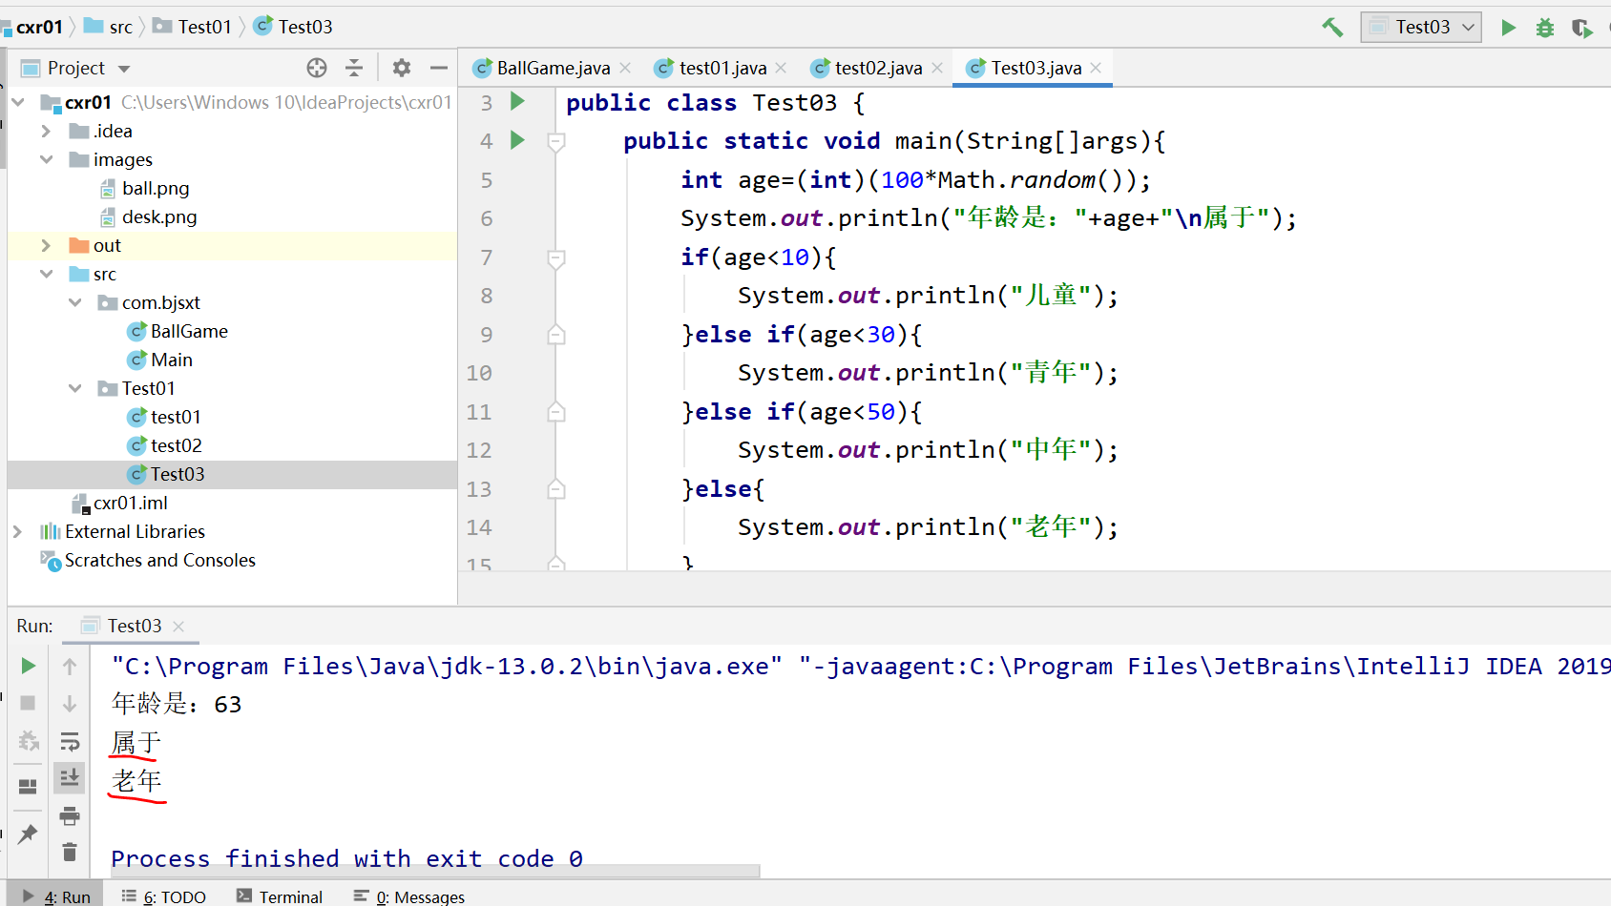Fold the else-if block on line 9
The width and height of the screenshot is (1611, 906).
[556, 335]
